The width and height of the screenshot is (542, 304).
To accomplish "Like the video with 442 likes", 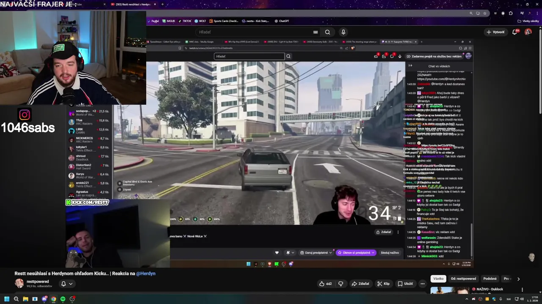I will (x=325, y=284).
